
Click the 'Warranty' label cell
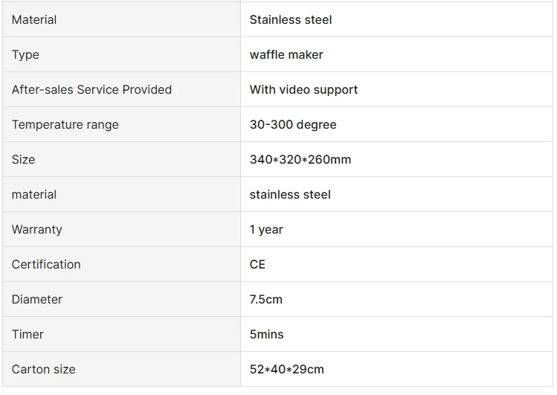pyautogui.click(x=37, y=230)
